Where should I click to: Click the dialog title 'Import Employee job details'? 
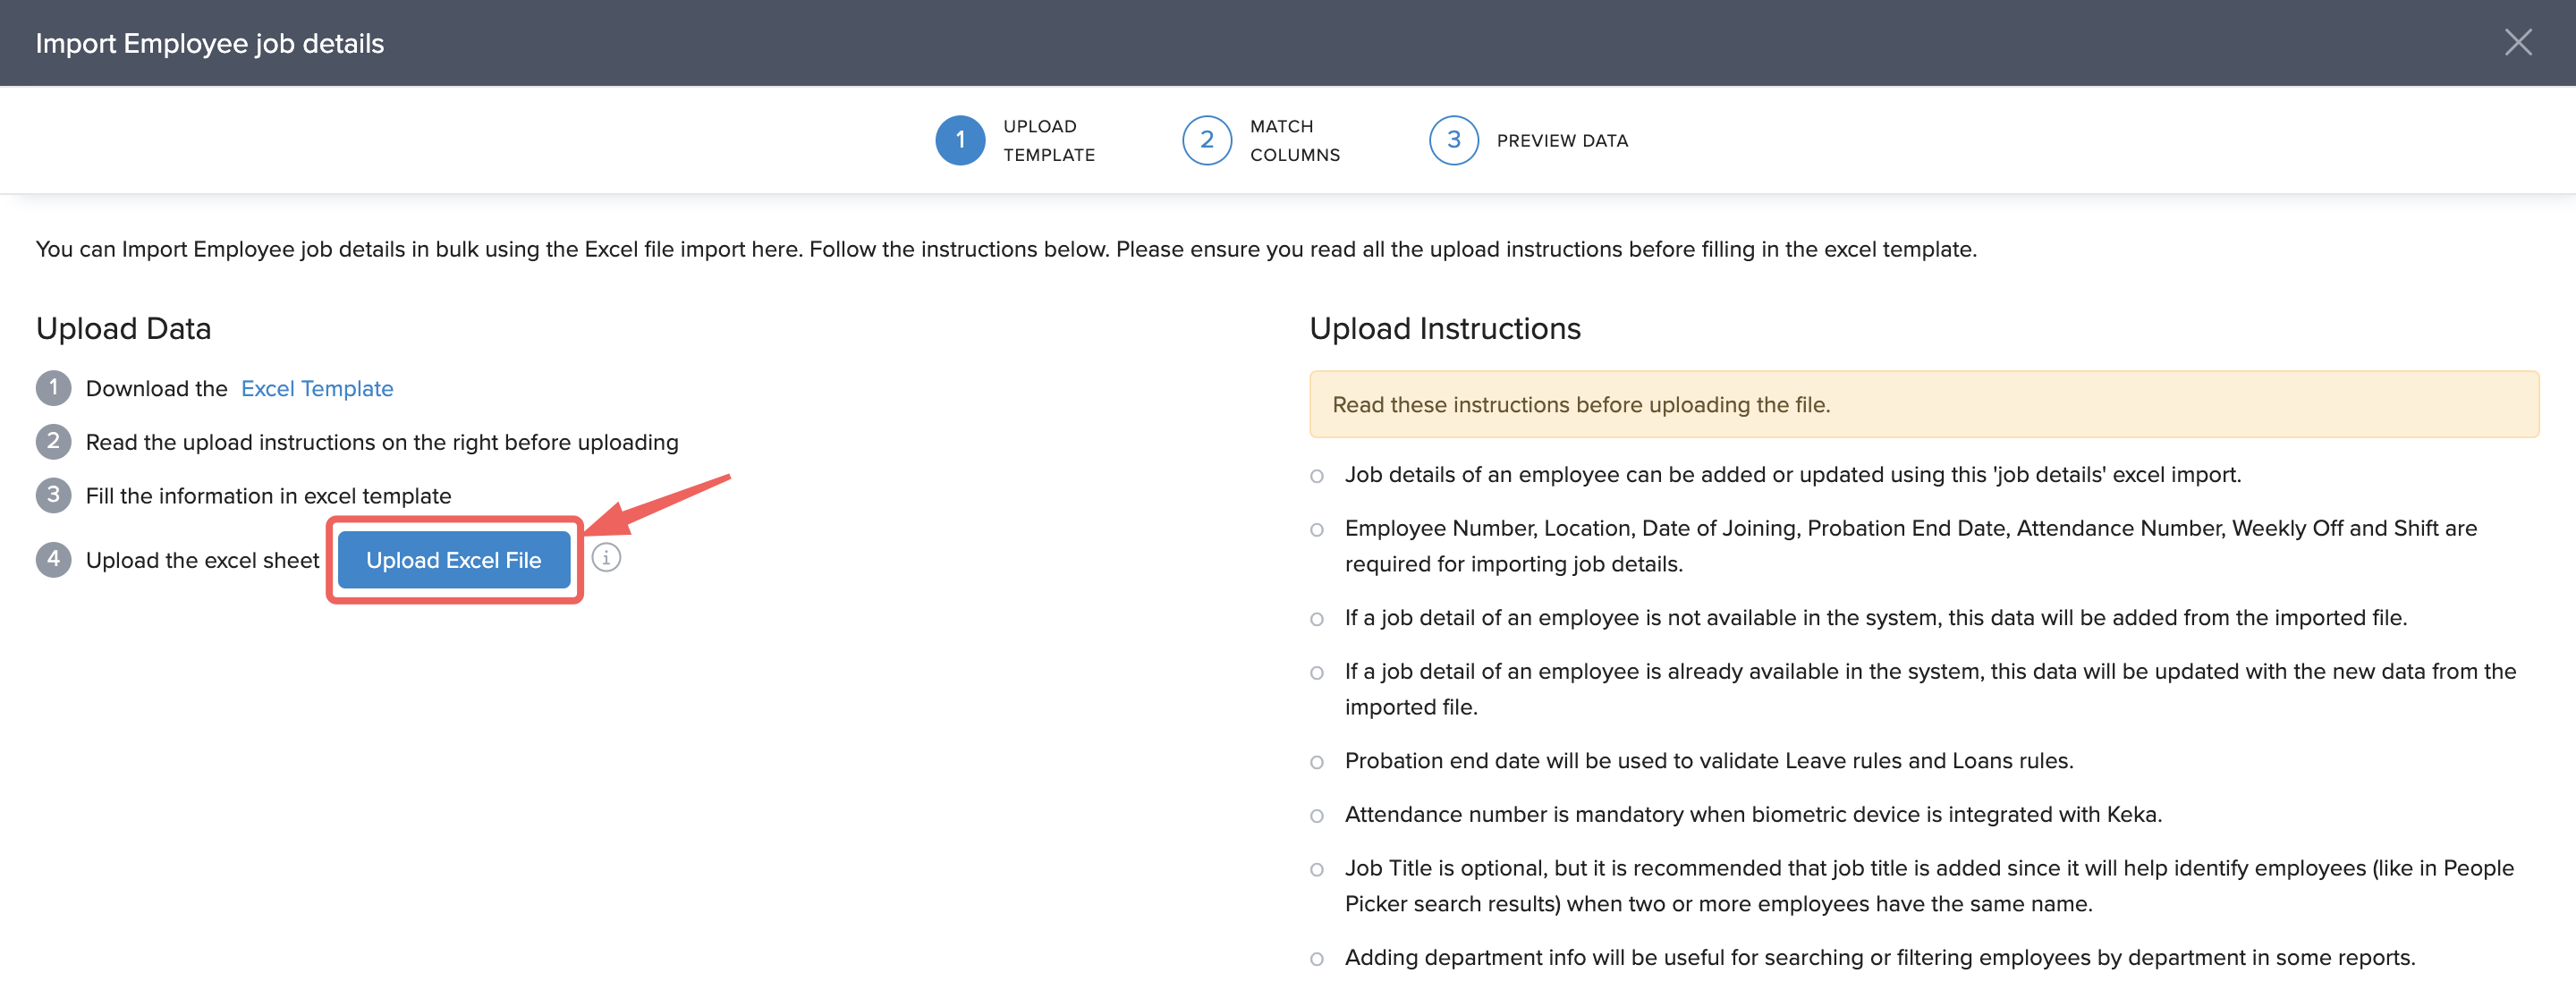pyautogui.click(x=209, y=43)
